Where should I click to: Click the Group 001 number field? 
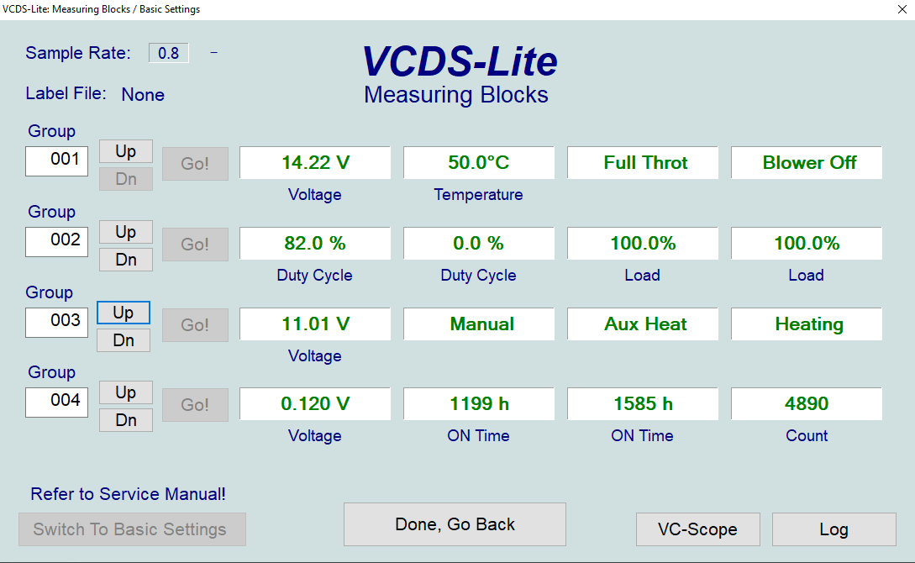pos(57,160)
